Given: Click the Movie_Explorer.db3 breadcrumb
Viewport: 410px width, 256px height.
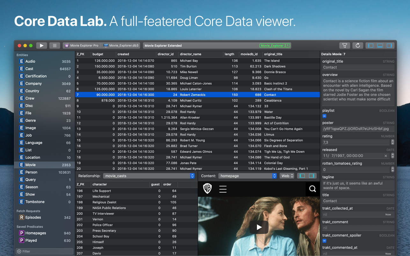Looking at the screenshot, I should [x=121, y=46].
